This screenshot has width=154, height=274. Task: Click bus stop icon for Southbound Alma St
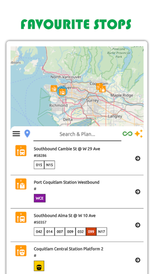[x=21, y=217]
